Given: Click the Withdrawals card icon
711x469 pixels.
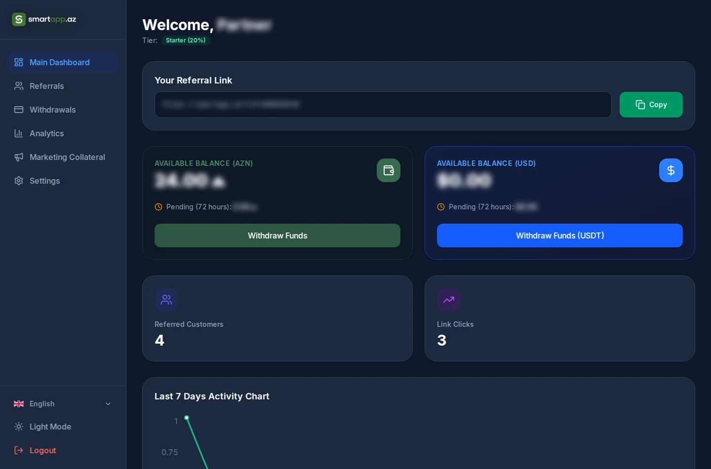Looking at the screenshot, I should pos(19,110).
